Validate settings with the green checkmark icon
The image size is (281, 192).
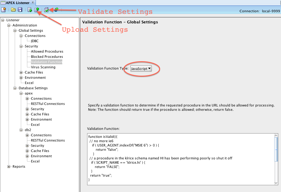[46, 10]
